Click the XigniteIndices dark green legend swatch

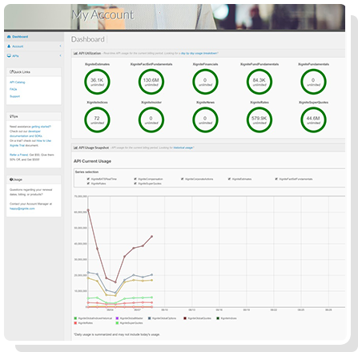(218, 318)
